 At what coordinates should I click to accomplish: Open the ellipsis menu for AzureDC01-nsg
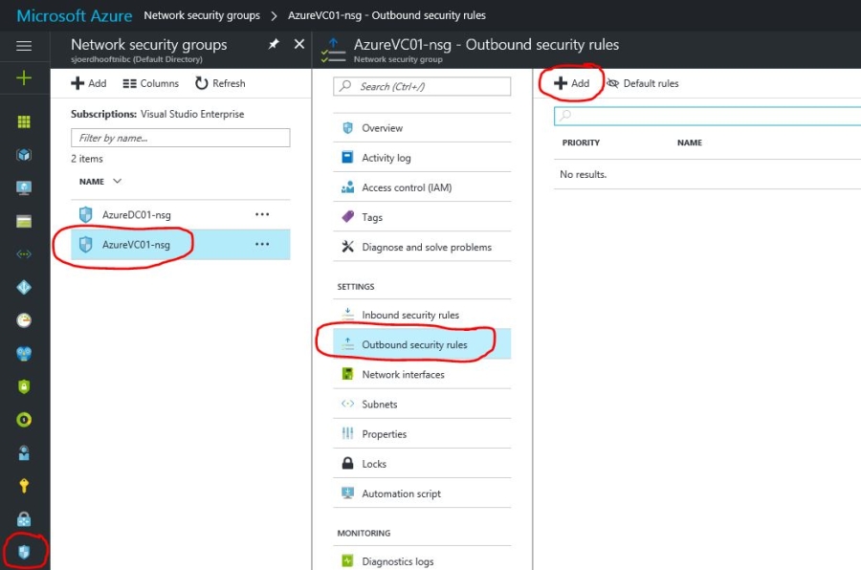[x=262, y=214]
